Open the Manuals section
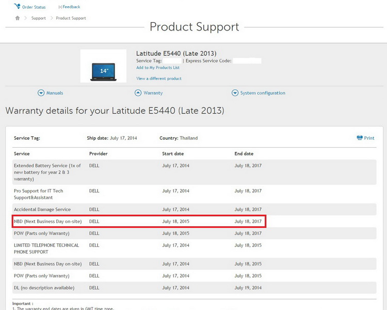387x310 pixels. [x=55, y=93]
